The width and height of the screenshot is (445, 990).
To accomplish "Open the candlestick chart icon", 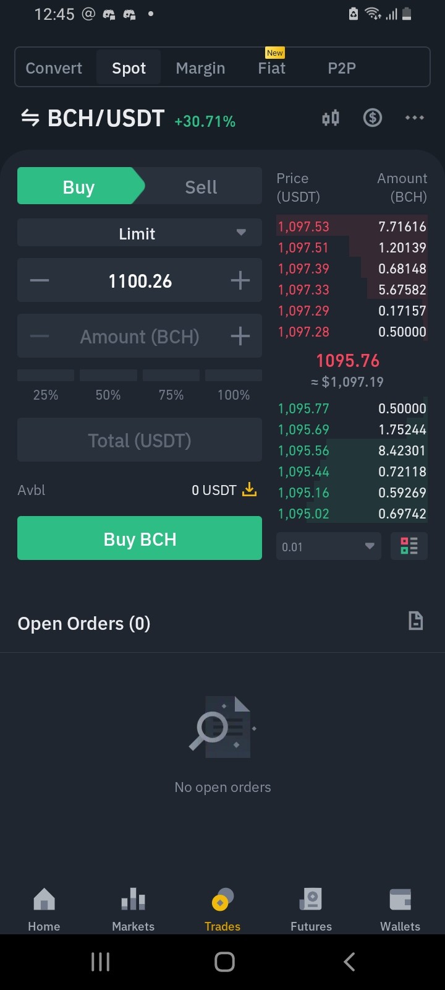I will point(331,118).
